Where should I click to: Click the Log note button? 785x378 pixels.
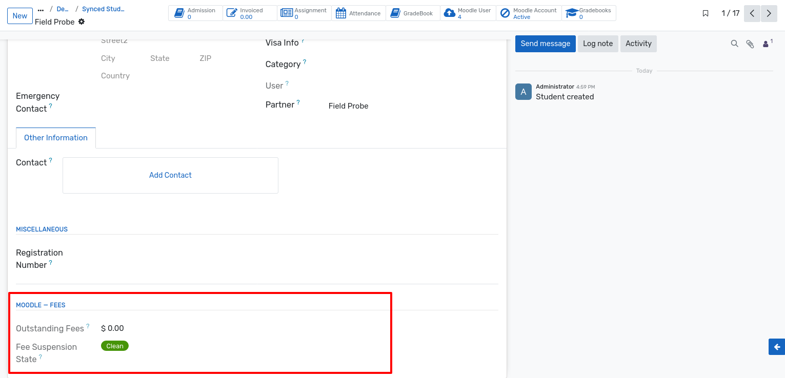pos(598,44)
